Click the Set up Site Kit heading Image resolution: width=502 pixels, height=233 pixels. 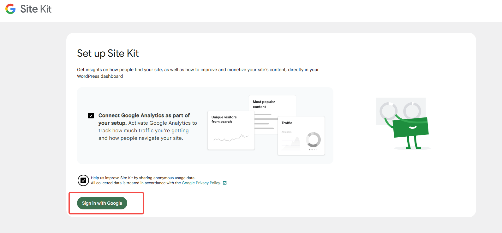pyautogui.click(x=108, y=53)
